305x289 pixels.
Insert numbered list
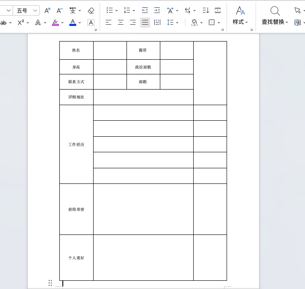127,10
